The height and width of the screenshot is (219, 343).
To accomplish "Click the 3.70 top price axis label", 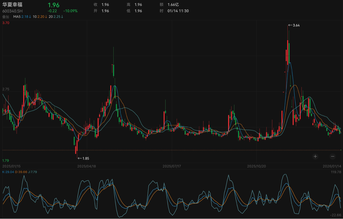I will coord(6,23).
